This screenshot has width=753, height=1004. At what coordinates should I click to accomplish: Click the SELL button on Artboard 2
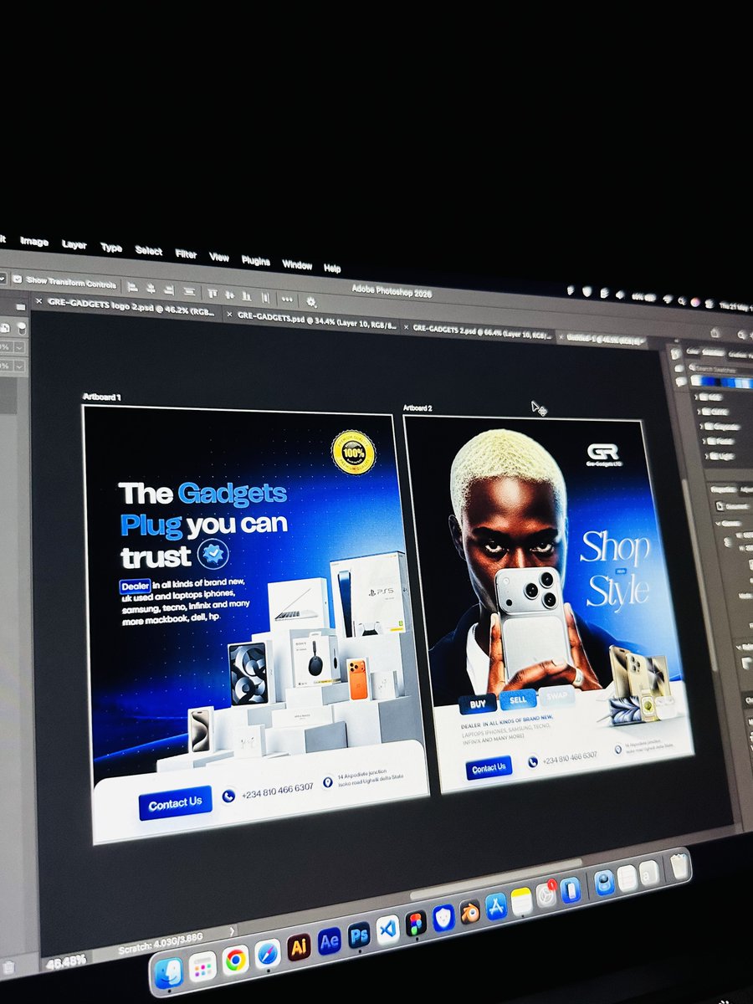pyautogui.click(x=518, y=700)
